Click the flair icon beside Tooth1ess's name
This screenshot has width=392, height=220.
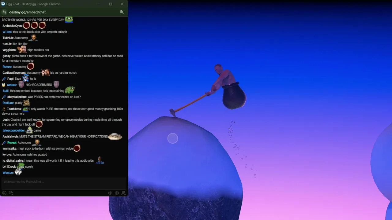(4, 109)
